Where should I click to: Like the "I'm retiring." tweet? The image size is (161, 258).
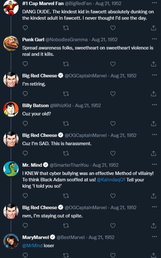(113, 94)
